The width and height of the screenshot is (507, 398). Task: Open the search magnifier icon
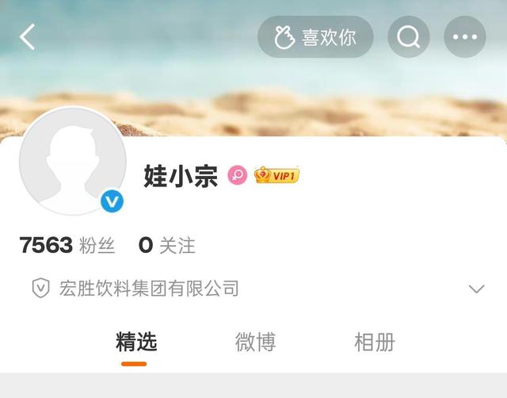(409, 37)
